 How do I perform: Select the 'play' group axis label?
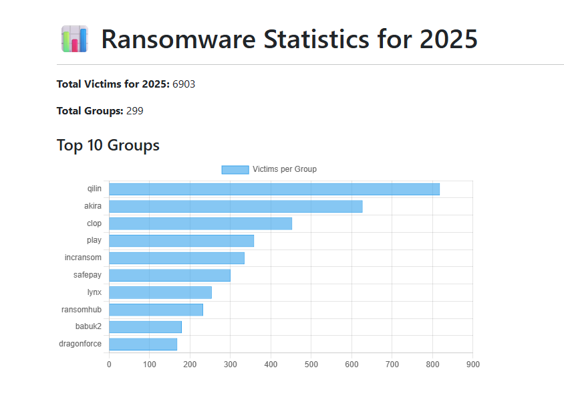coord(94,240)
